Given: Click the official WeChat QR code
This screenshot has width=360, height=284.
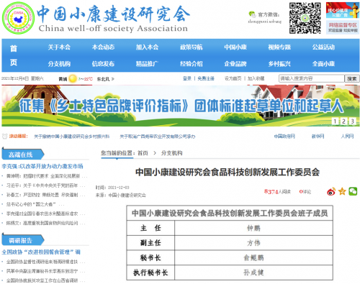Looking at the screenshot, I should [305, 18].
